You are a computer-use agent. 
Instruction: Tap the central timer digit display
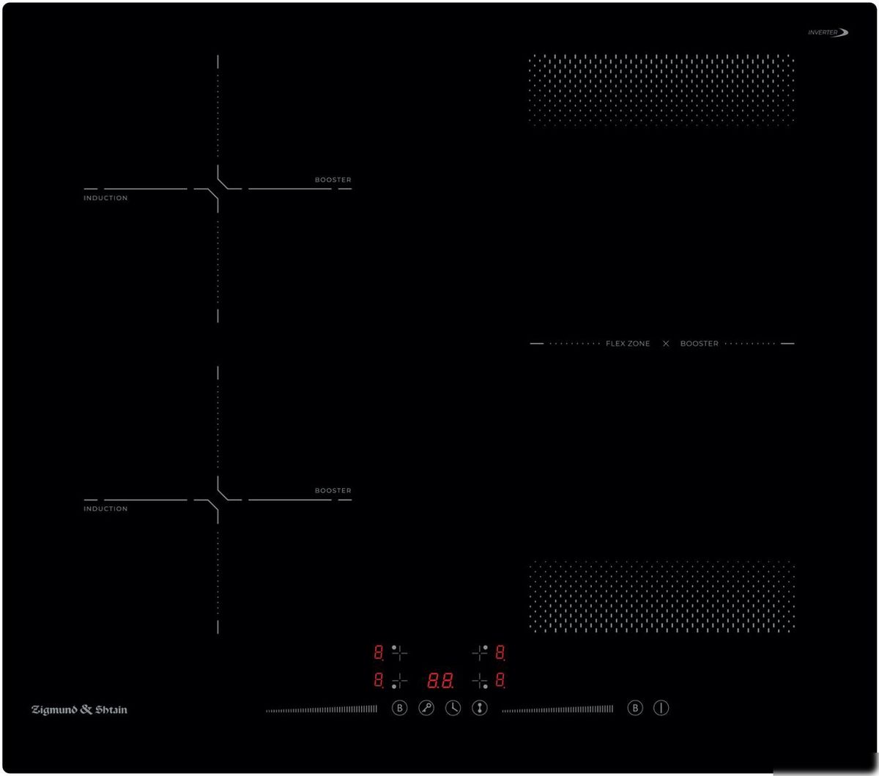coord(439,681)
